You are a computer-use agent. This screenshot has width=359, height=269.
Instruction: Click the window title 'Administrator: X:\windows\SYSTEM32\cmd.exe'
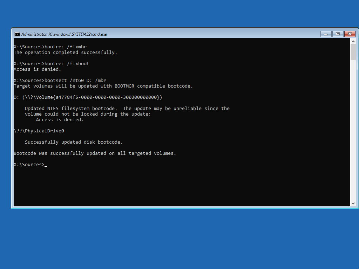64,34
